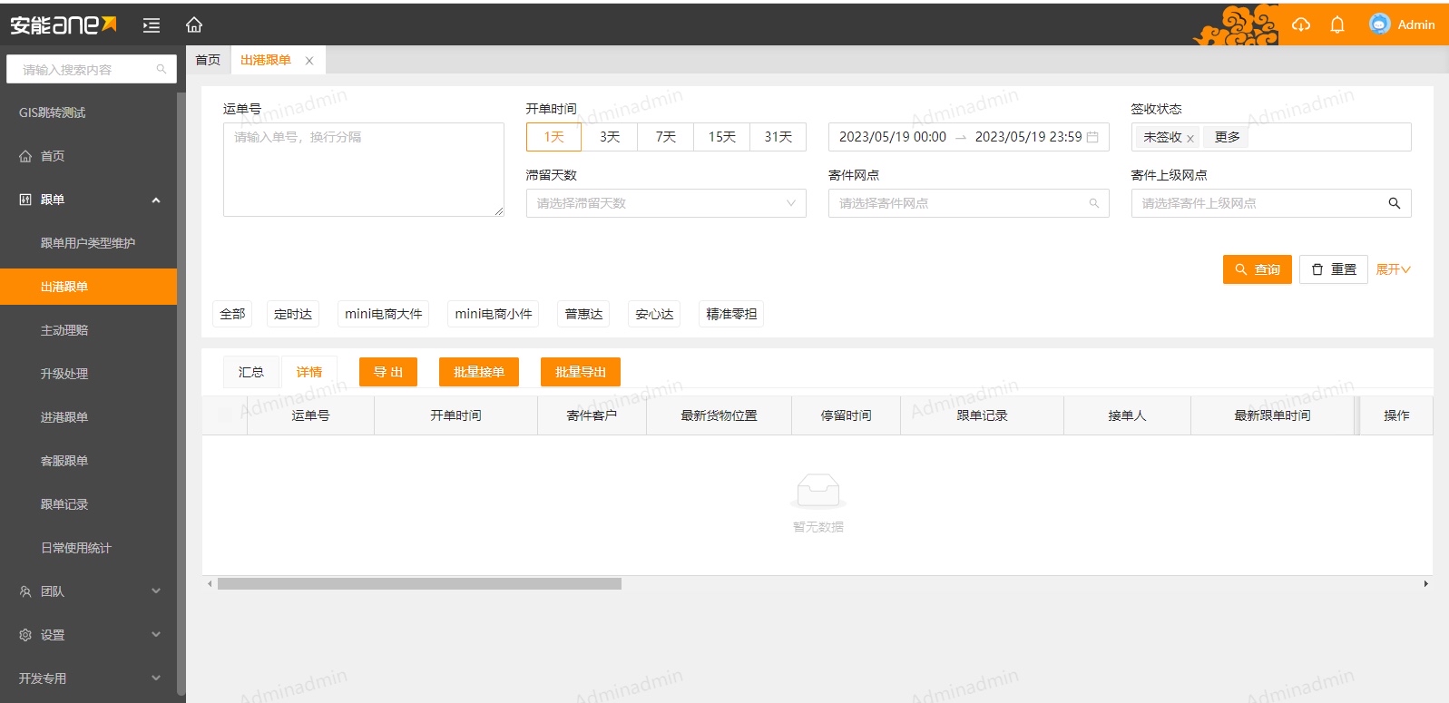Image resolution: width=1449 pixels, height=703 pixels.
Task: Expand the 设置 sidebar menu
Action: point(89,635)
